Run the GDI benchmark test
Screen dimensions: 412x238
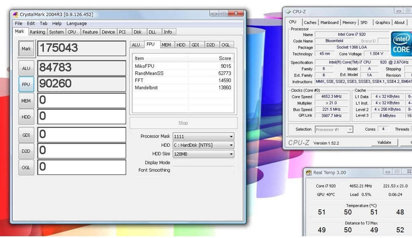click(x=26, y=135)
